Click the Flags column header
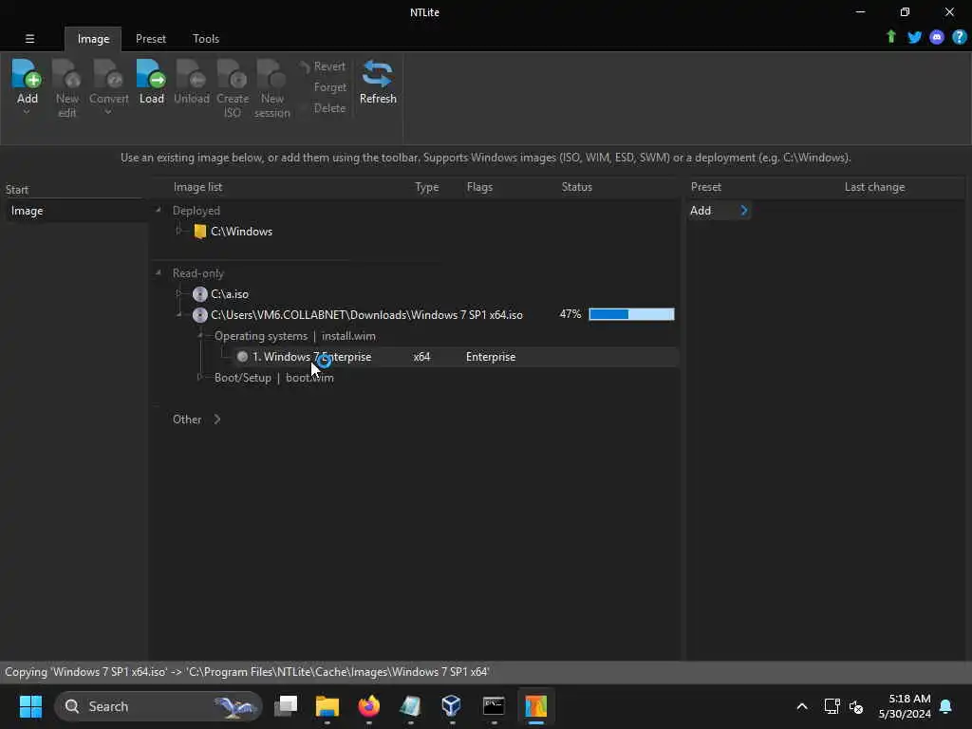This screenshot has width=972, height=729. (479, 187)
